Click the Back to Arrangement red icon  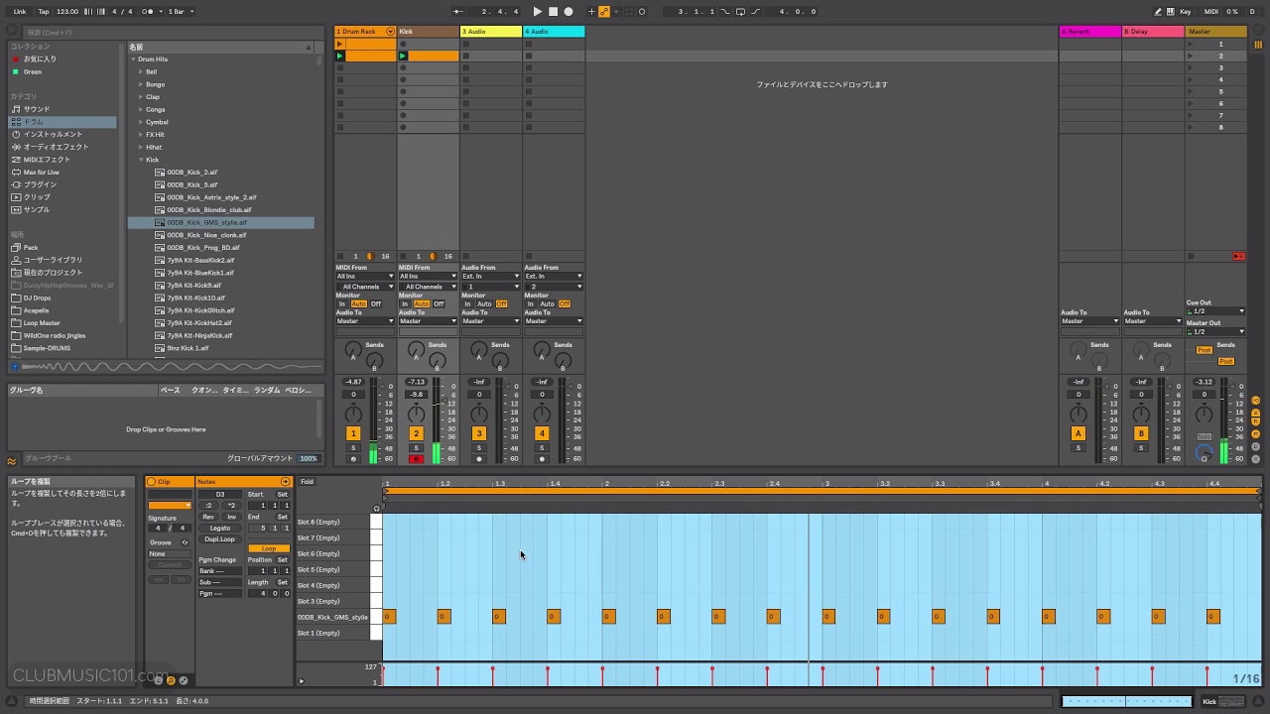coord(1238,256)
